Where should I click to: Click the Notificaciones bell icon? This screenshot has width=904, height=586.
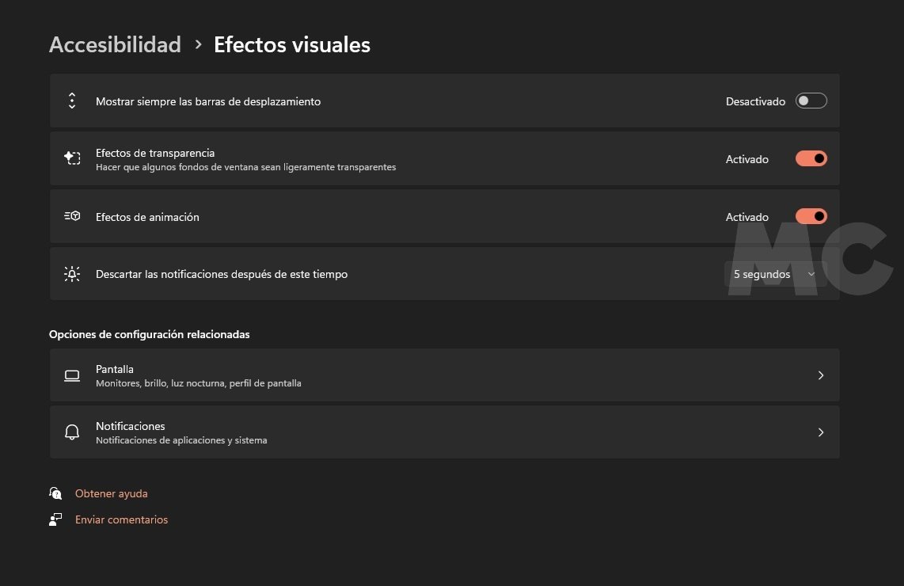[72, 432]
